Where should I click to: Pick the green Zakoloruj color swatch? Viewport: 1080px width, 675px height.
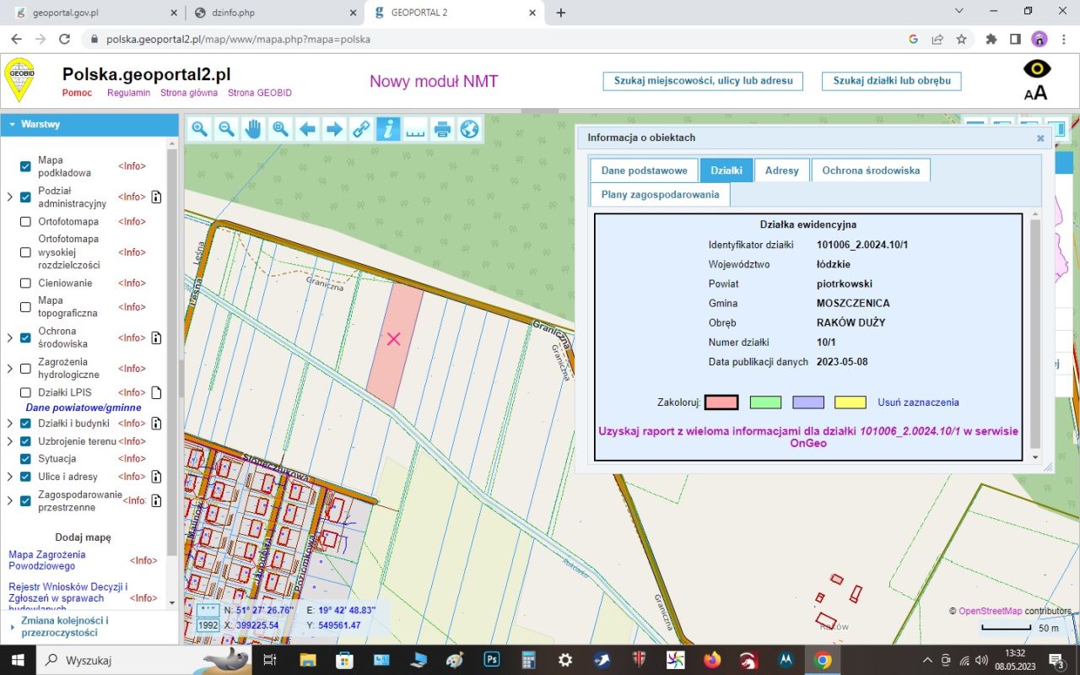(x=765, y=402)
